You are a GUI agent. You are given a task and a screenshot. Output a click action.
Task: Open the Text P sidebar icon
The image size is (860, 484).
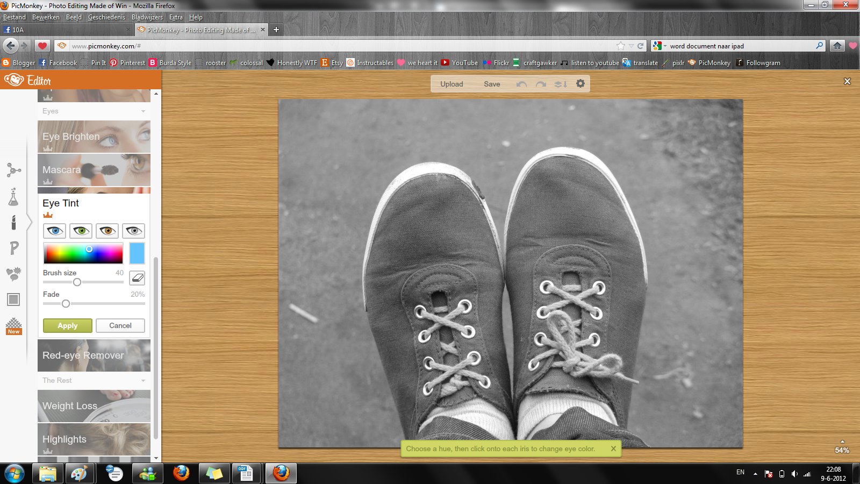[x=14, y=248]
